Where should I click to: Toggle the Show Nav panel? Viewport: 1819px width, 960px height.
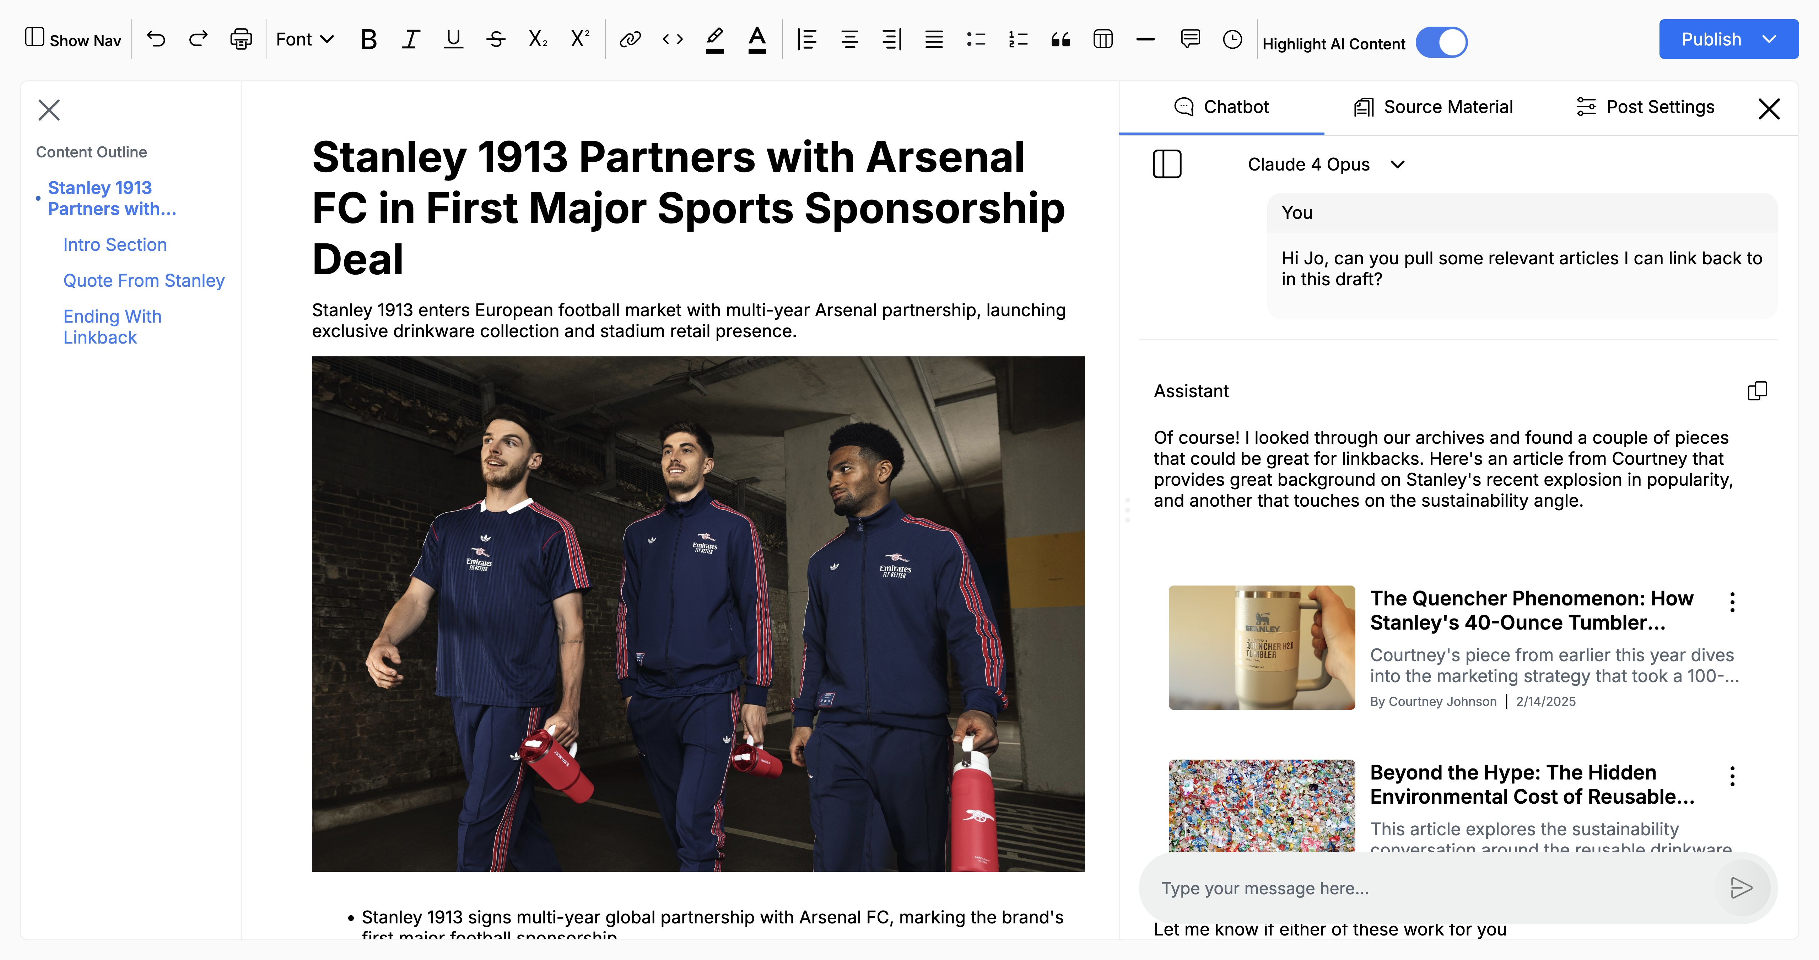point(74,39)
